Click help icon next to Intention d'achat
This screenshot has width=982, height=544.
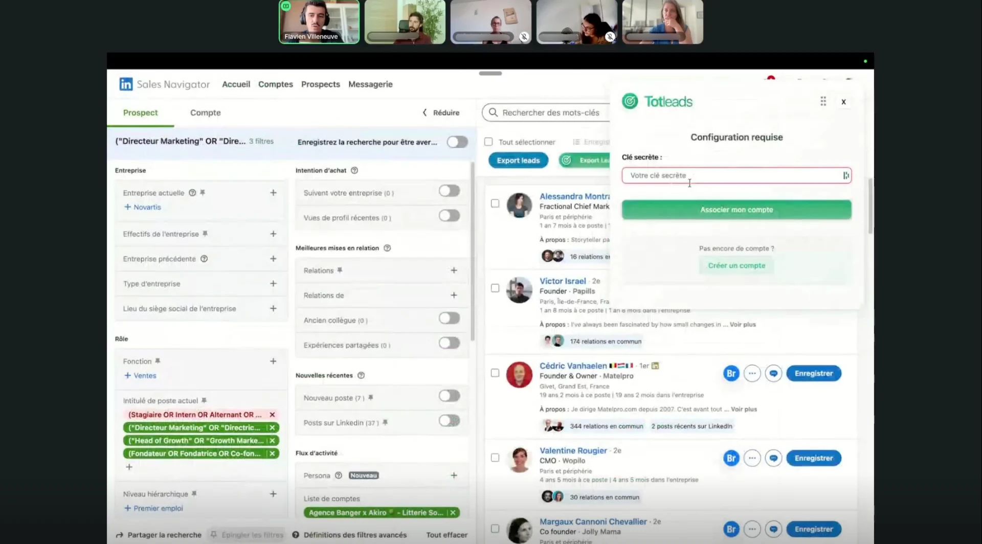click(x=354, y=170)
